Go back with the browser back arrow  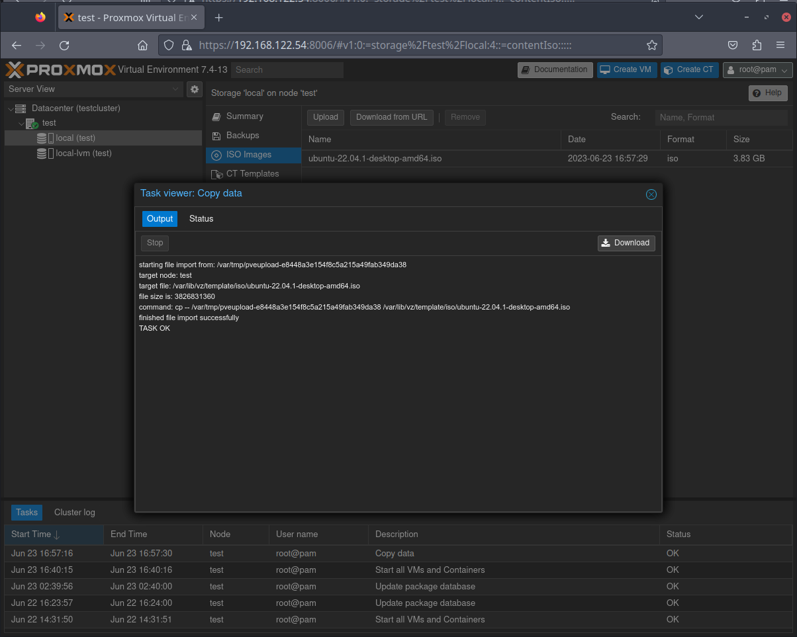(17, 45)
